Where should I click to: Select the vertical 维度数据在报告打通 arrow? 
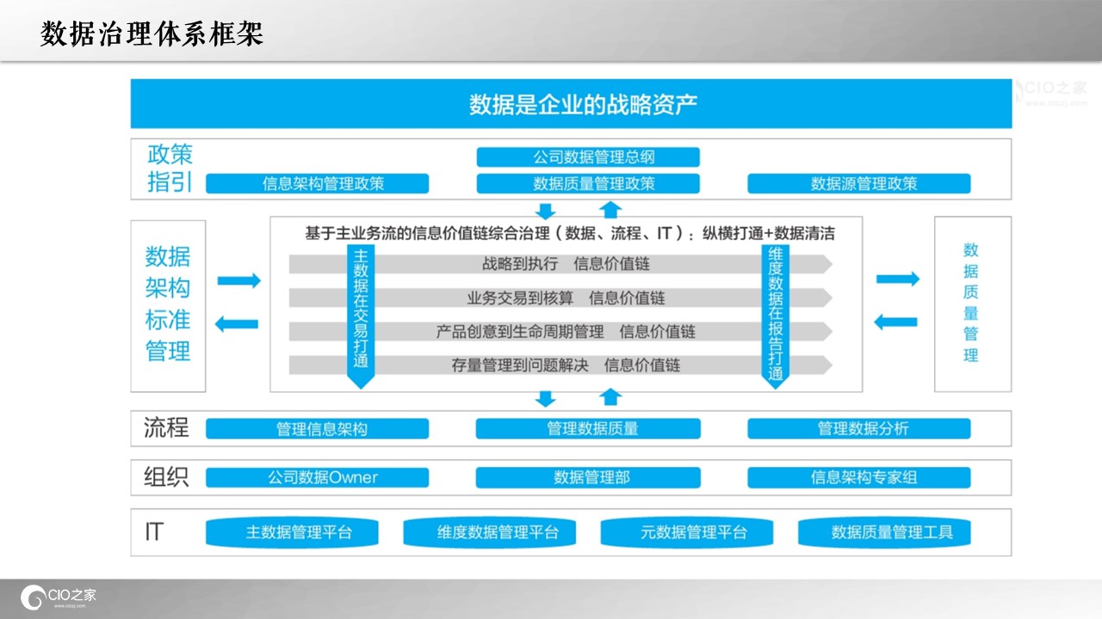coord(776,317)
